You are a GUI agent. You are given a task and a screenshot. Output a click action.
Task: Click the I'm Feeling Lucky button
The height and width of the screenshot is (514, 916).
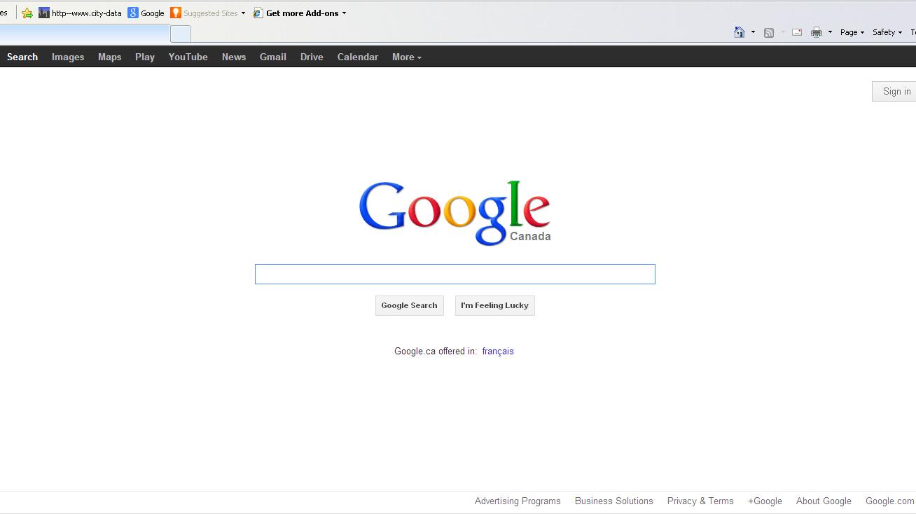coord(494,305)
